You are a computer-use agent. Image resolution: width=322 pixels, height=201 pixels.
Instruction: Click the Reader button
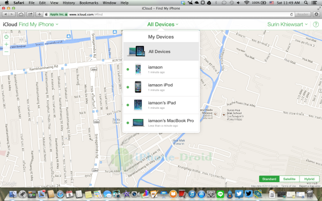[303, 14]
